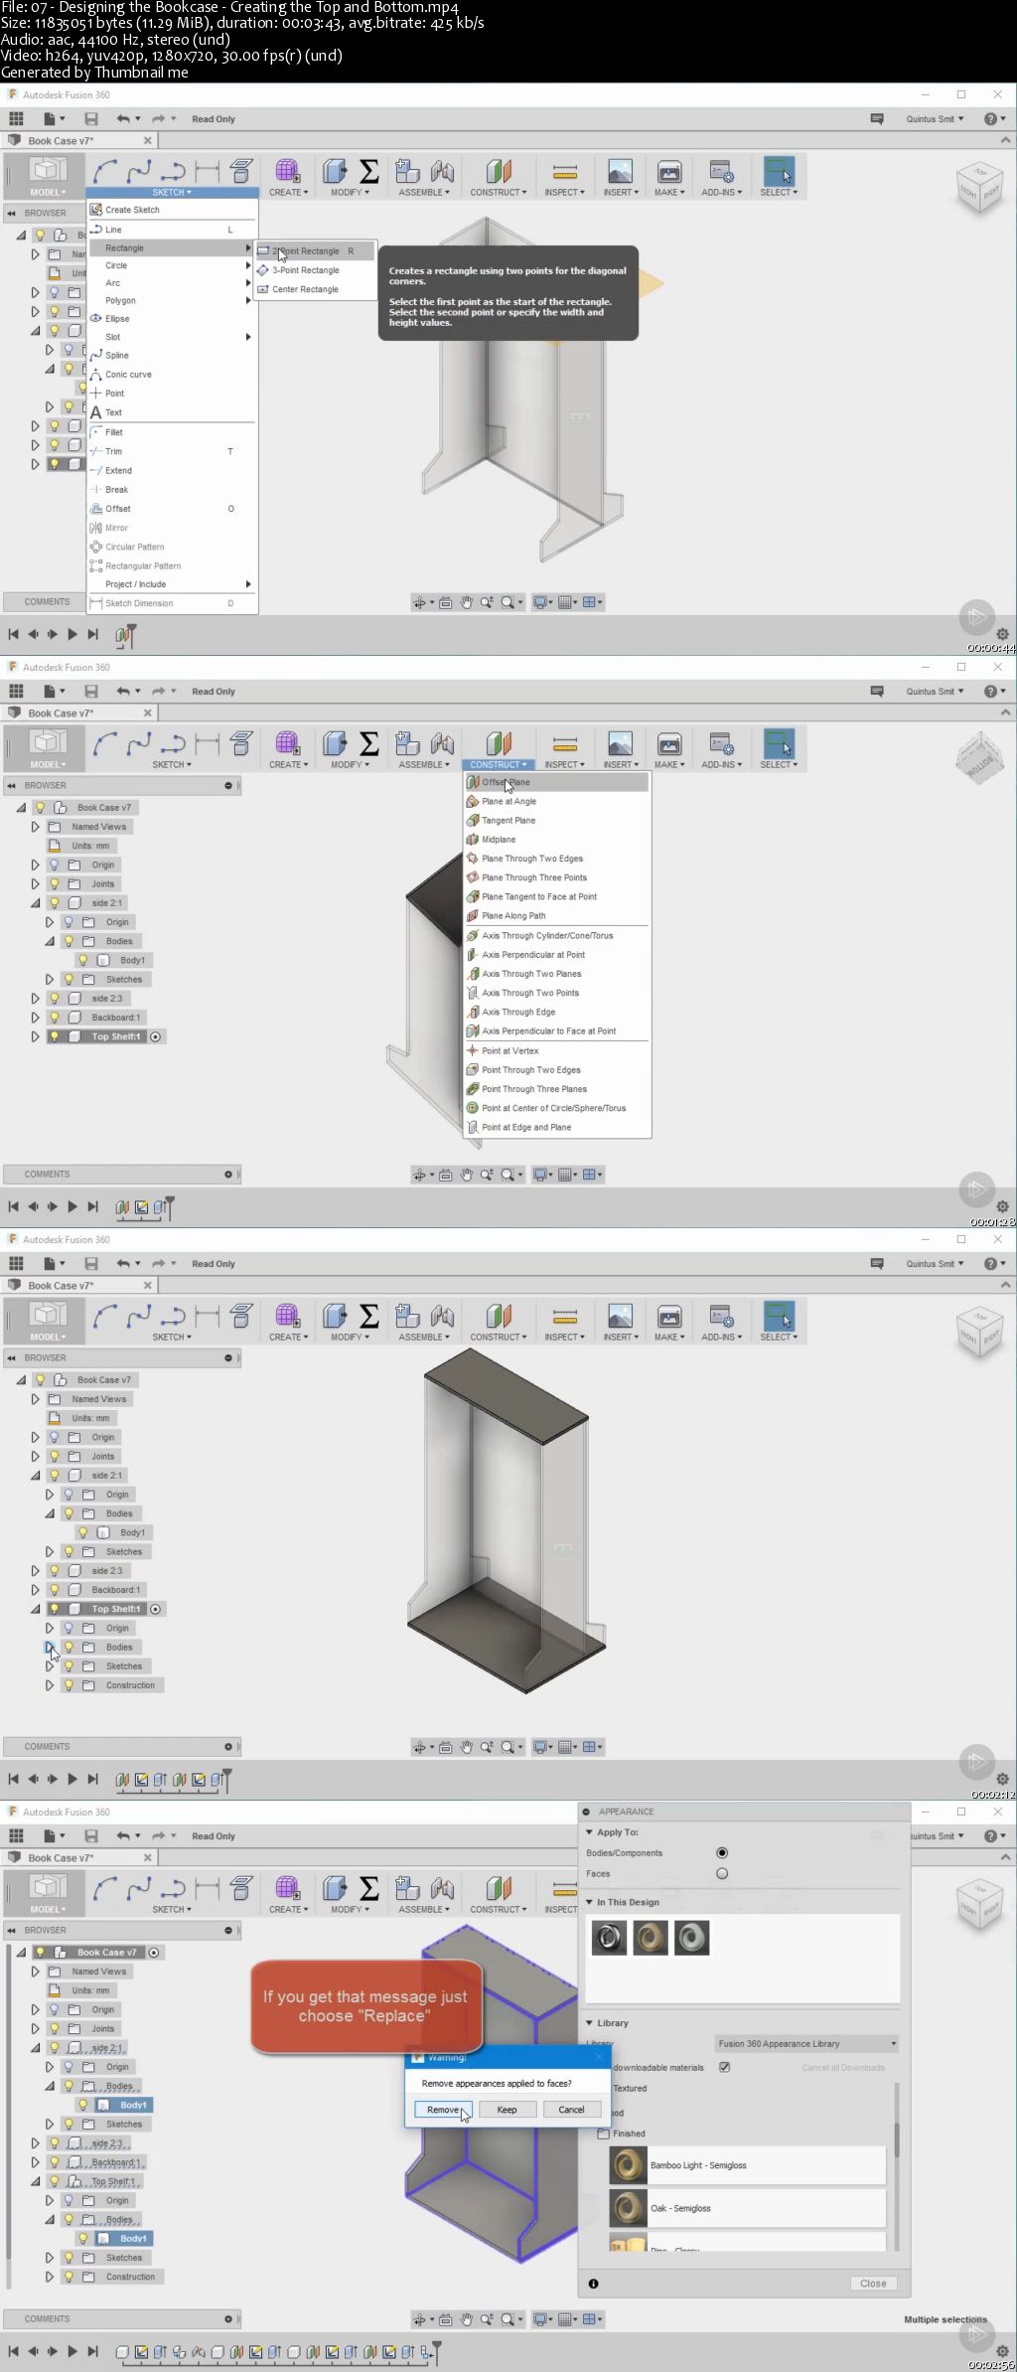Select Sketch Dimension menu entry
Image resolution: width=1017 pixels, height=2372 pixels.
(139, 603)
